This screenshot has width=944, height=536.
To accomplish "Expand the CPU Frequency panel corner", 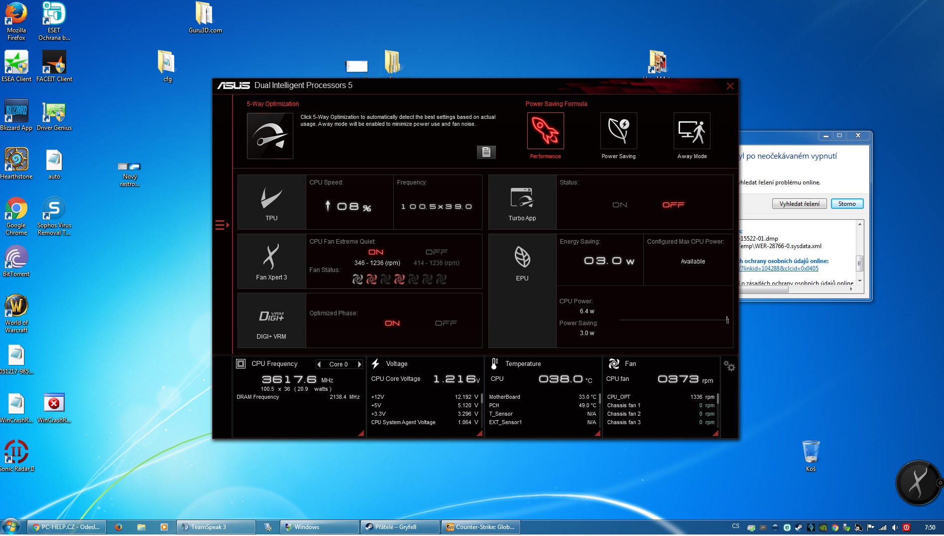I will [x=361, y=434].
